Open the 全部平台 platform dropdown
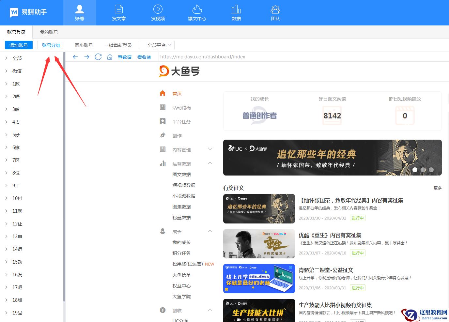Image resolution: width=449 pixels, height=322 pixels. pos(157,45)
